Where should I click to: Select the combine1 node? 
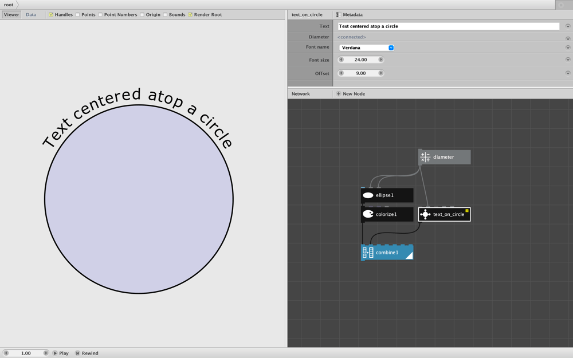[387, 253]
